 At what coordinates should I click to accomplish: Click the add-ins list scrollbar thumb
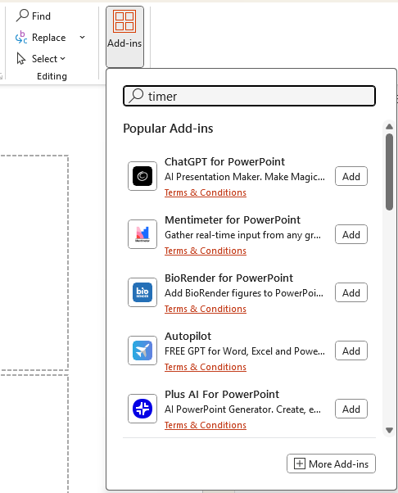(x=389, y=172)
